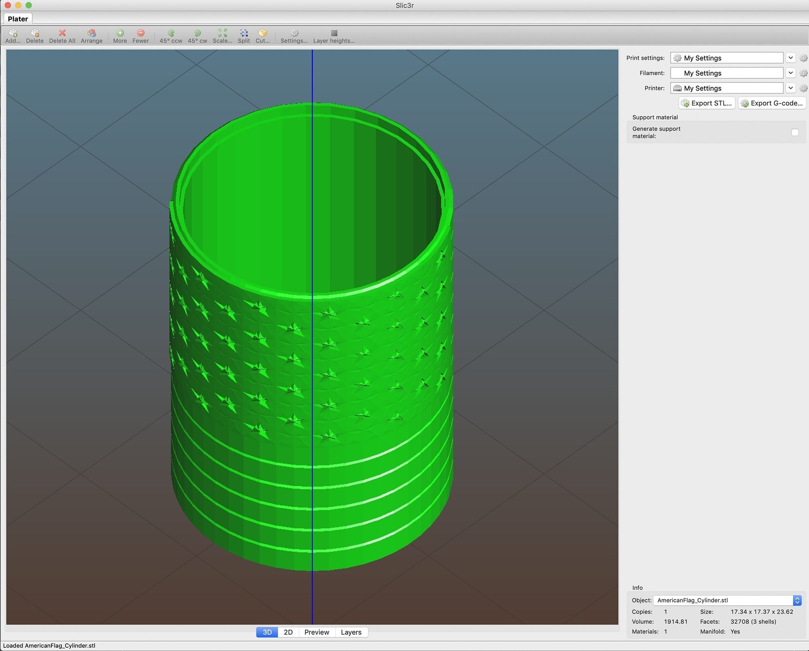Click the Arrange toolbar icon
The width and height of the screenshot is (809, 651).
[x=92, y=33]
